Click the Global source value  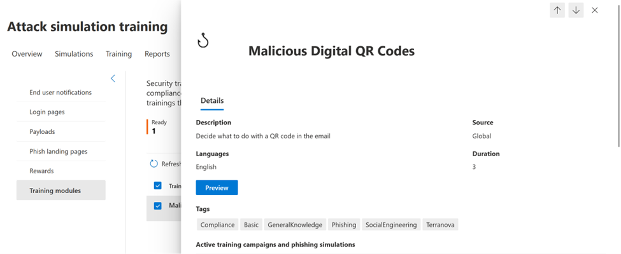coord(482,136)
